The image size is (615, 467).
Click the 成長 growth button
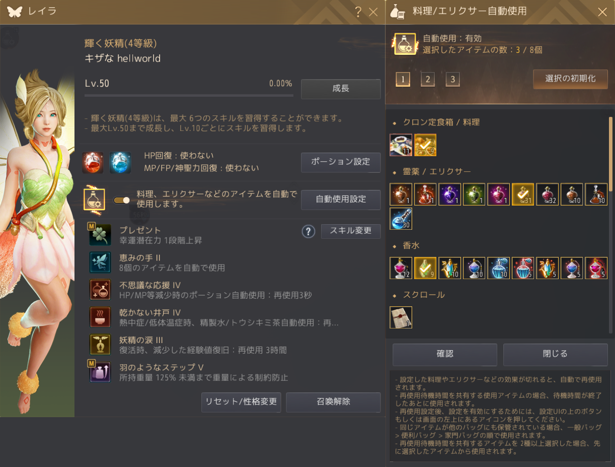point(341,89)
